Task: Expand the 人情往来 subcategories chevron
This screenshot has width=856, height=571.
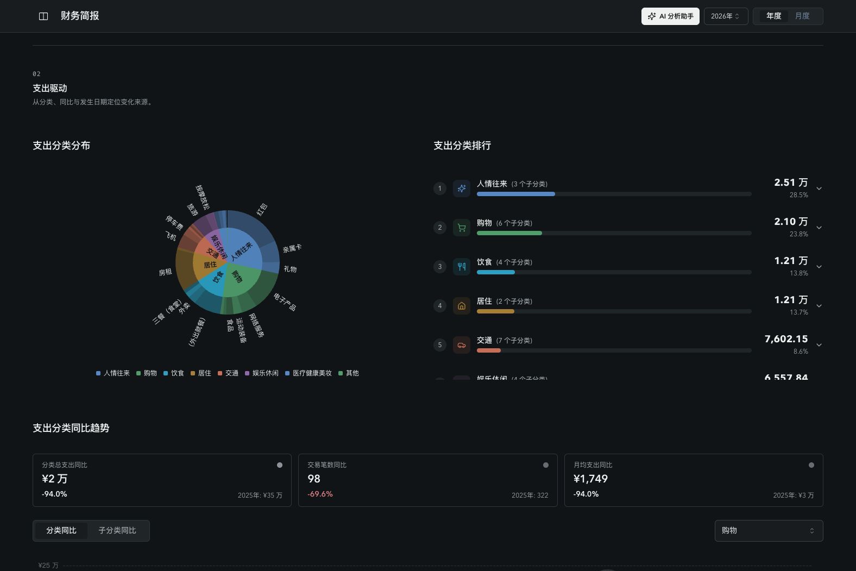Action: point(819,189)
